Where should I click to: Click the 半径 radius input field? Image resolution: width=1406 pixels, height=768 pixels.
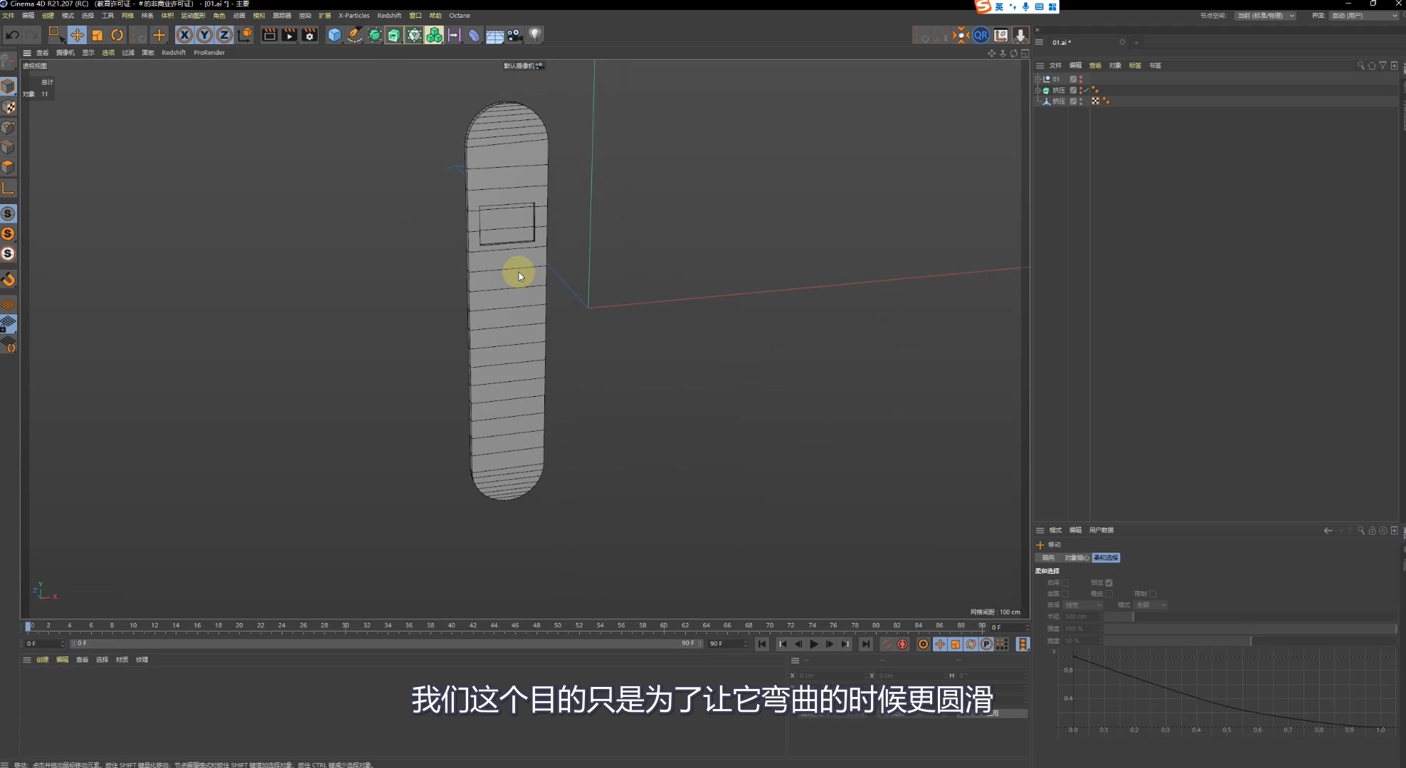1082,617
